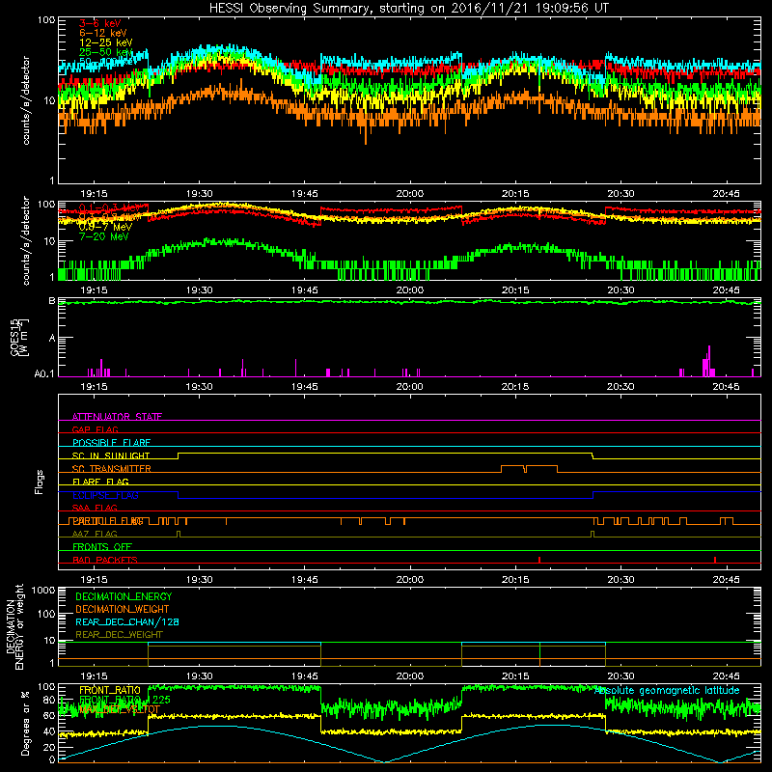Viewport: 772px width, 772px height.
Task: Select the FRONTS_OFF flag label
Action: (102, 547)
